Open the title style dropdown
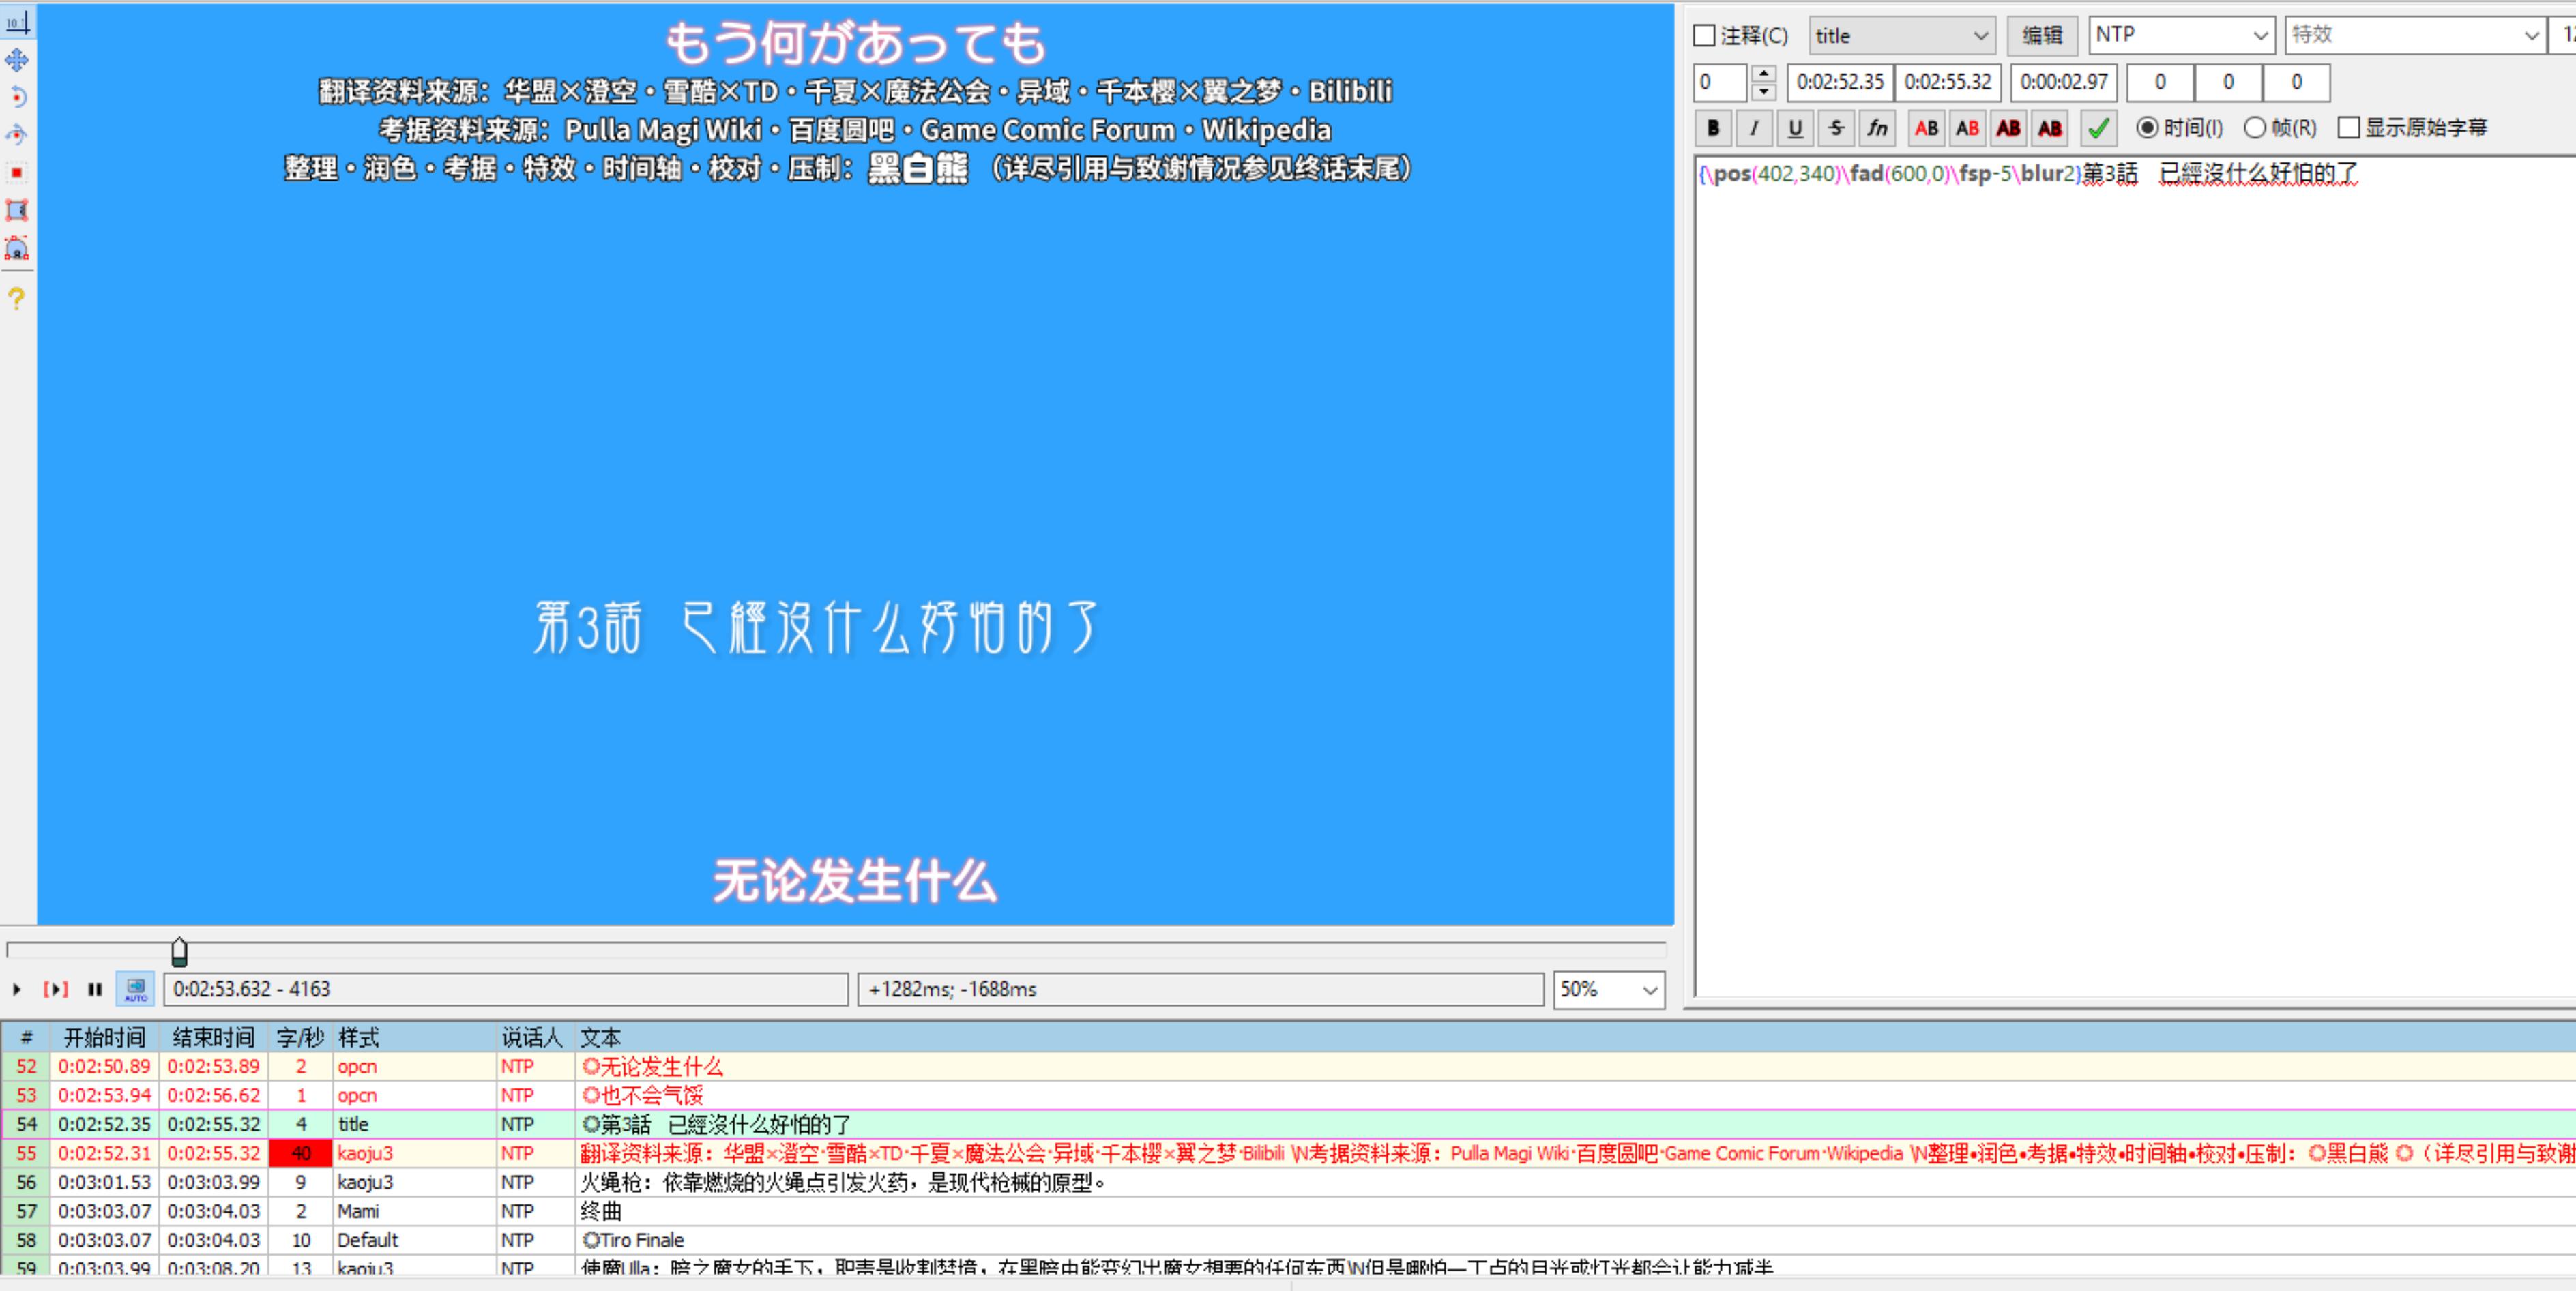This screenshot has width=2576, height=1291. click(x=1901, y=36)
